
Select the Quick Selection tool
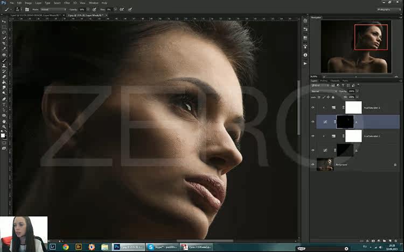click(4, 38)
